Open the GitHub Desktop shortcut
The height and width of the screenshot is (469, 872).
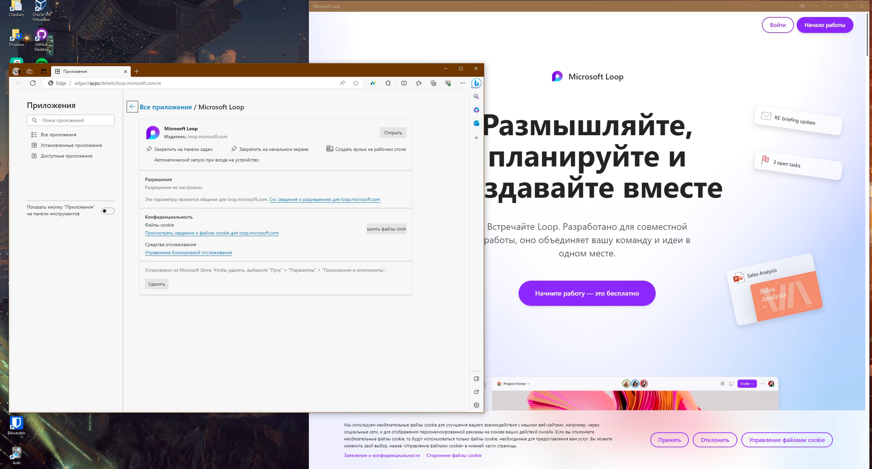pos(41,40)
